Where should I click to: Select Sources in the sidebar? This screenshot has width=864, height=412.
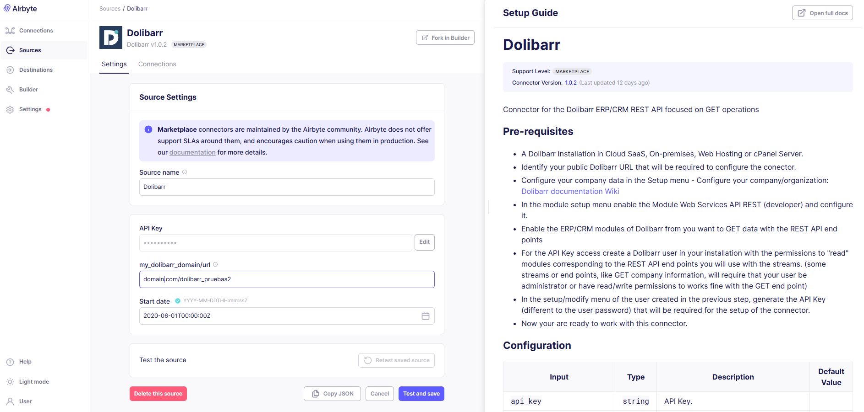pos(44,50)
